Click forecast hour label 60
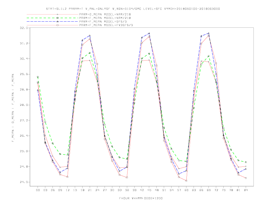Image resolution: width=268 pixels, height=207 pixels. tap(186, 190)
